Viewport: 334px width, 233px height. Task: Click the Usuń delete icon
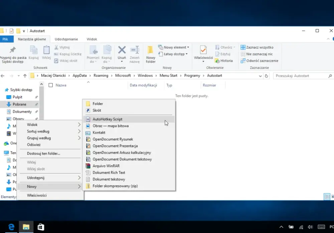[x=122, y=50]
